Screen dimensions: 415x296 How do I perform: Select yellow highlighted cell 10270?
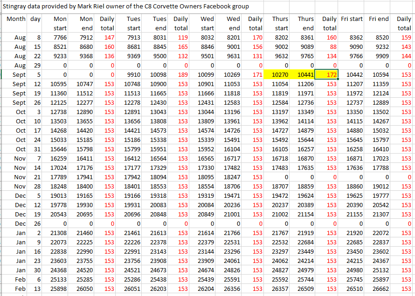(280, 75)
